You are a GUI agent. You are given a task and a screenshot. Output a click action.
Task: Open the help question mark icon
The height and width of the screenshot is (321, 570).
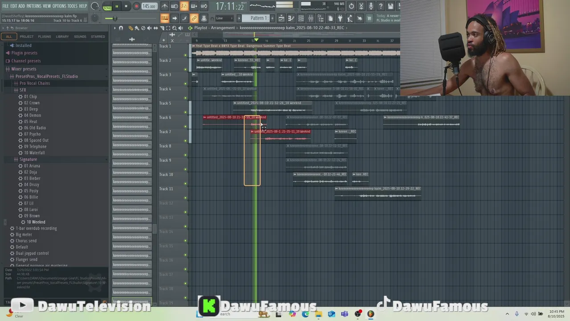coord(381,6)
